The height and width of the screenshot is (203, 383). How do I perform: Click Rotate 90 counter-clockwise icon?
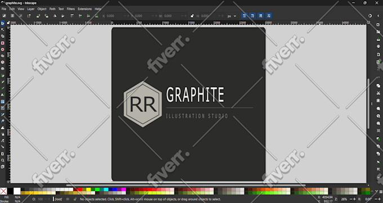pos(38,16)
